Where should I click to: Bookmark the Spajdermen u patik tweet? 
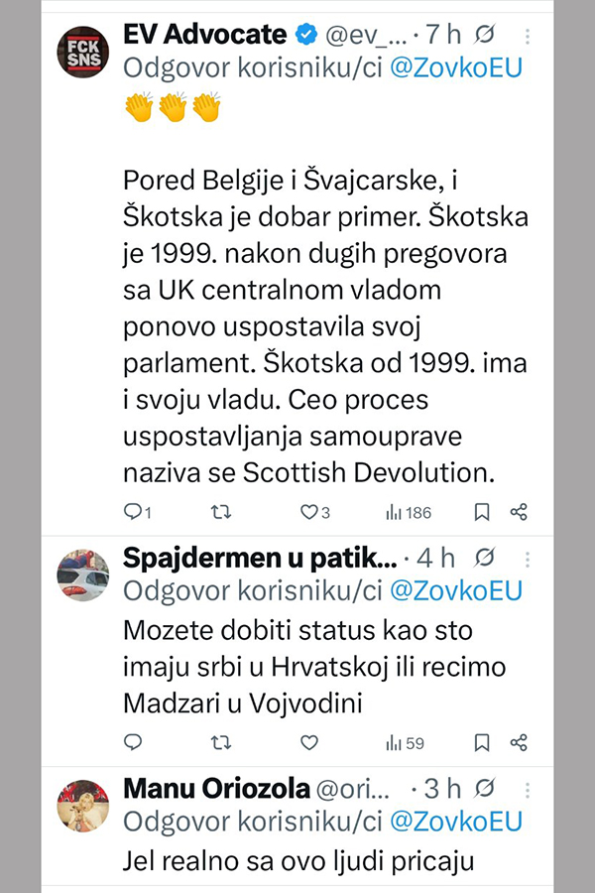point(481,742)
